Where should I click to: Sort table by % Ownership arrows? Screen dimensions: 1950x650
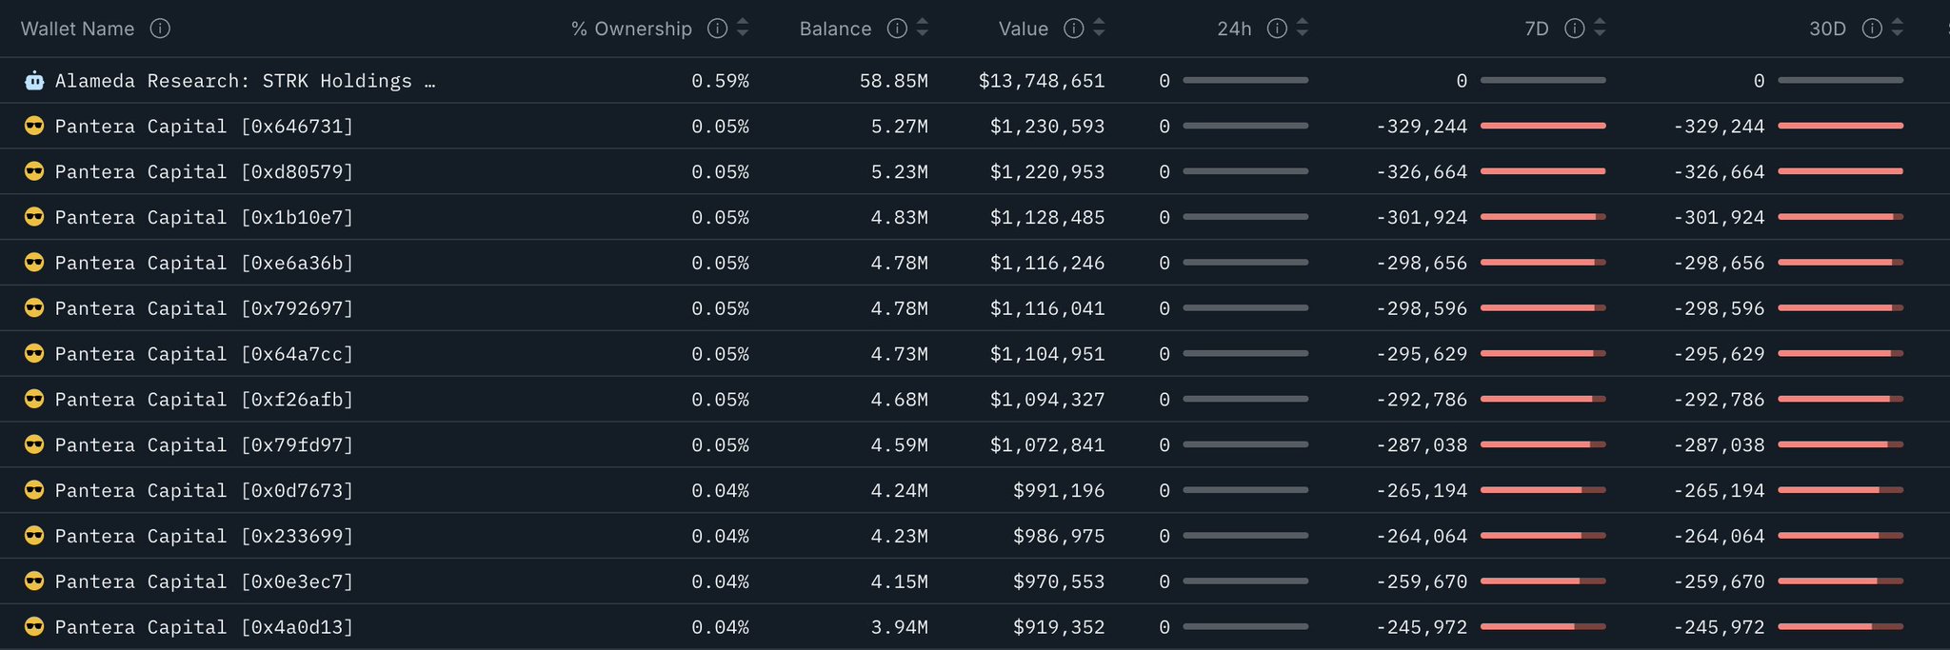743,29
